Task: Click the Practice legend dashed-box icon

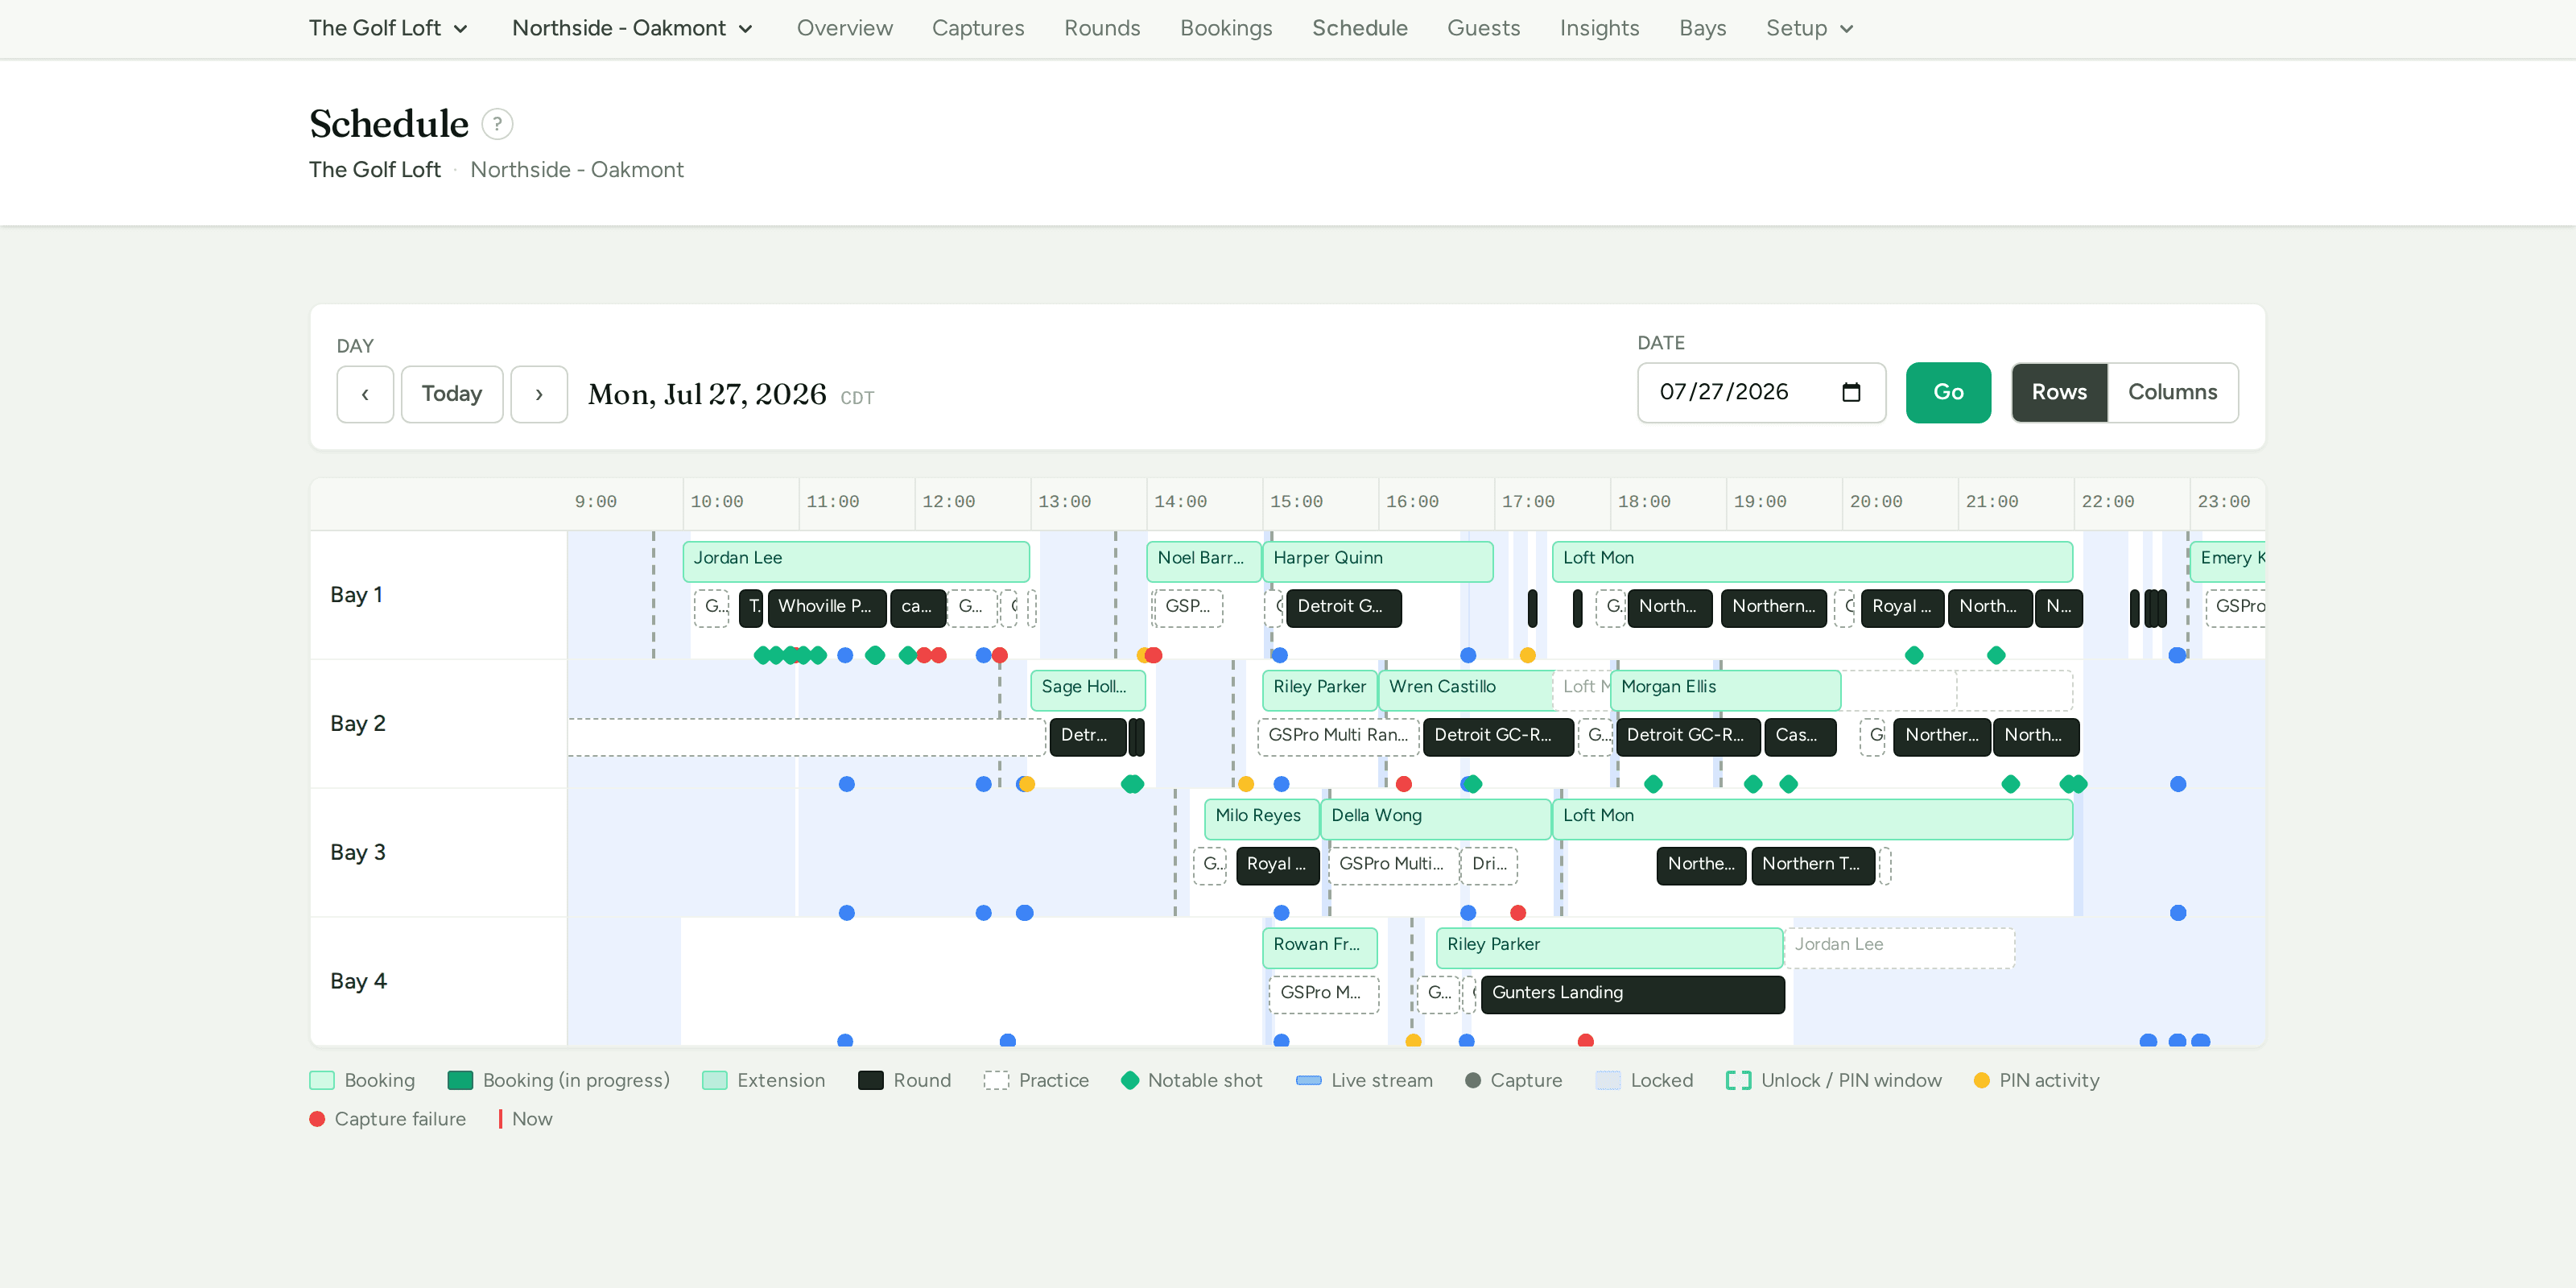Action: point(996,1081)
